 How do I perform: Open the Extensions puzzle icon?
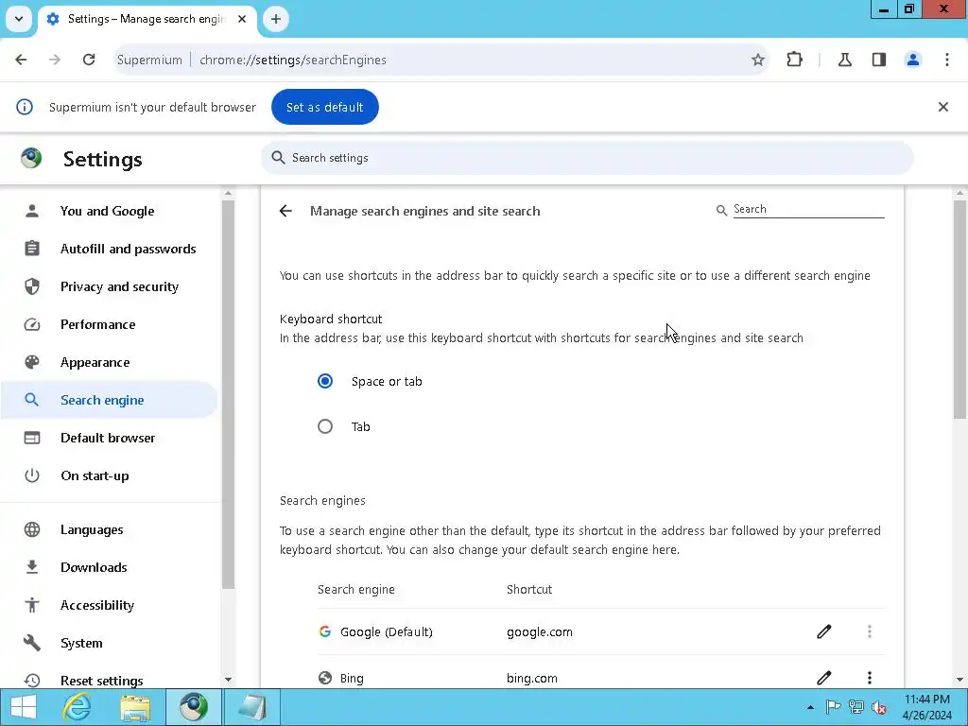pyautogui.click(x=794, y=60)
